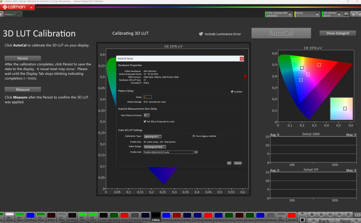
Task: Click the Show Datagrid button
Action: pos(337,33)
